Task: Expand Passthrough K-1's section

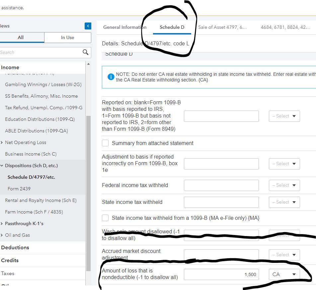Action: point(2,223)
